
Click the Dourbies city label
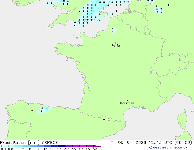[x=127, y=103]
